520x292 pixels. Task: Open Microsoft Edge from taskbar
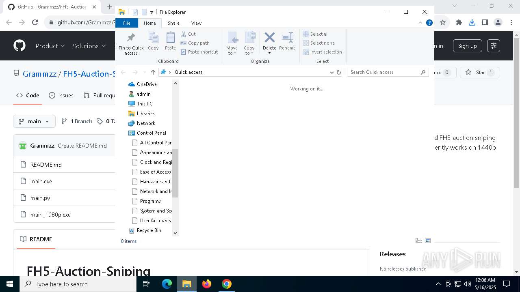[x=167, y=284]
